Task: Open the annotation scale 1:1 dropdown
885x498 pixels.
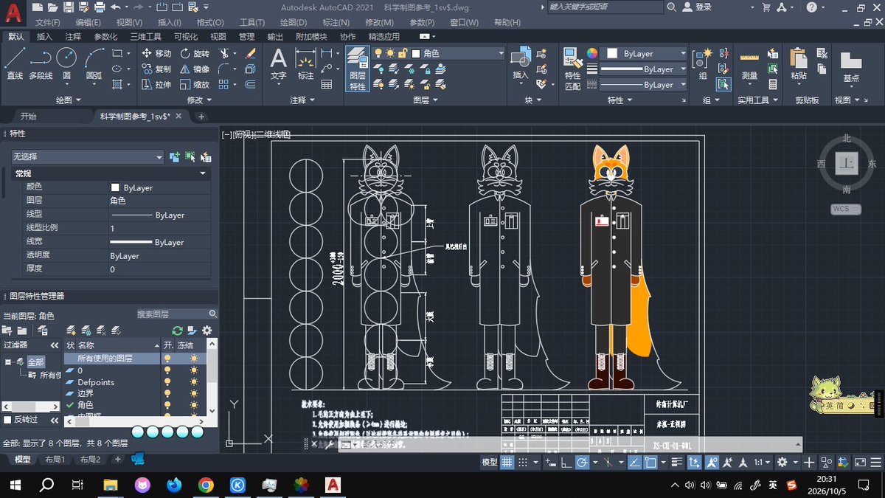Action: point(762,463)
